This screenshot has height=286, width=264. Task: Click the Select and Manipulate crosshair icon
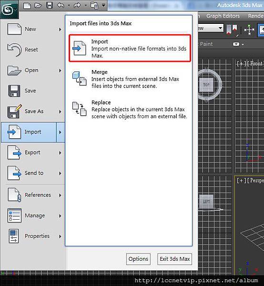point(249,30)
